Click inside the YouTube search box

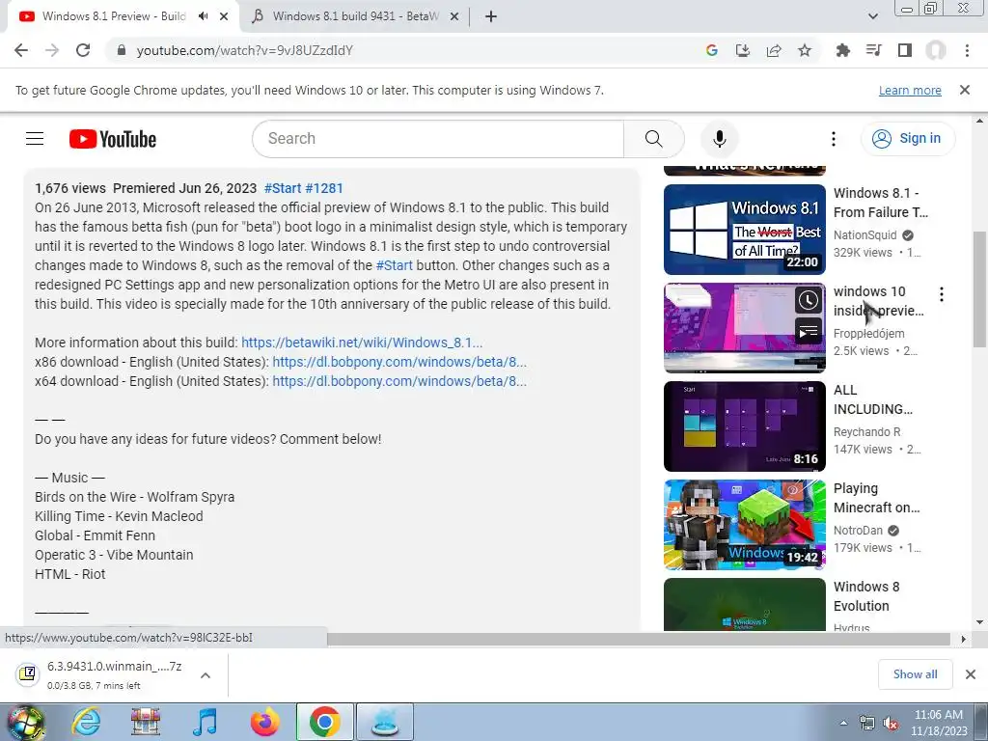point(438,139)
